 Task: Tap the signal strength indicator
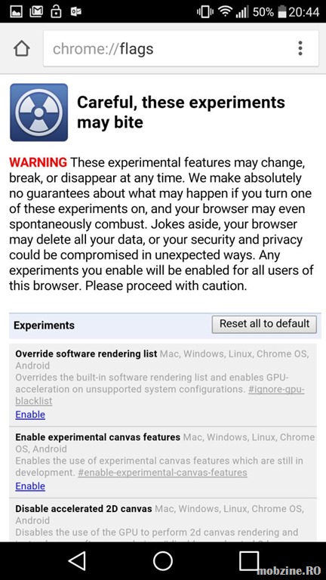coord(242,12)
